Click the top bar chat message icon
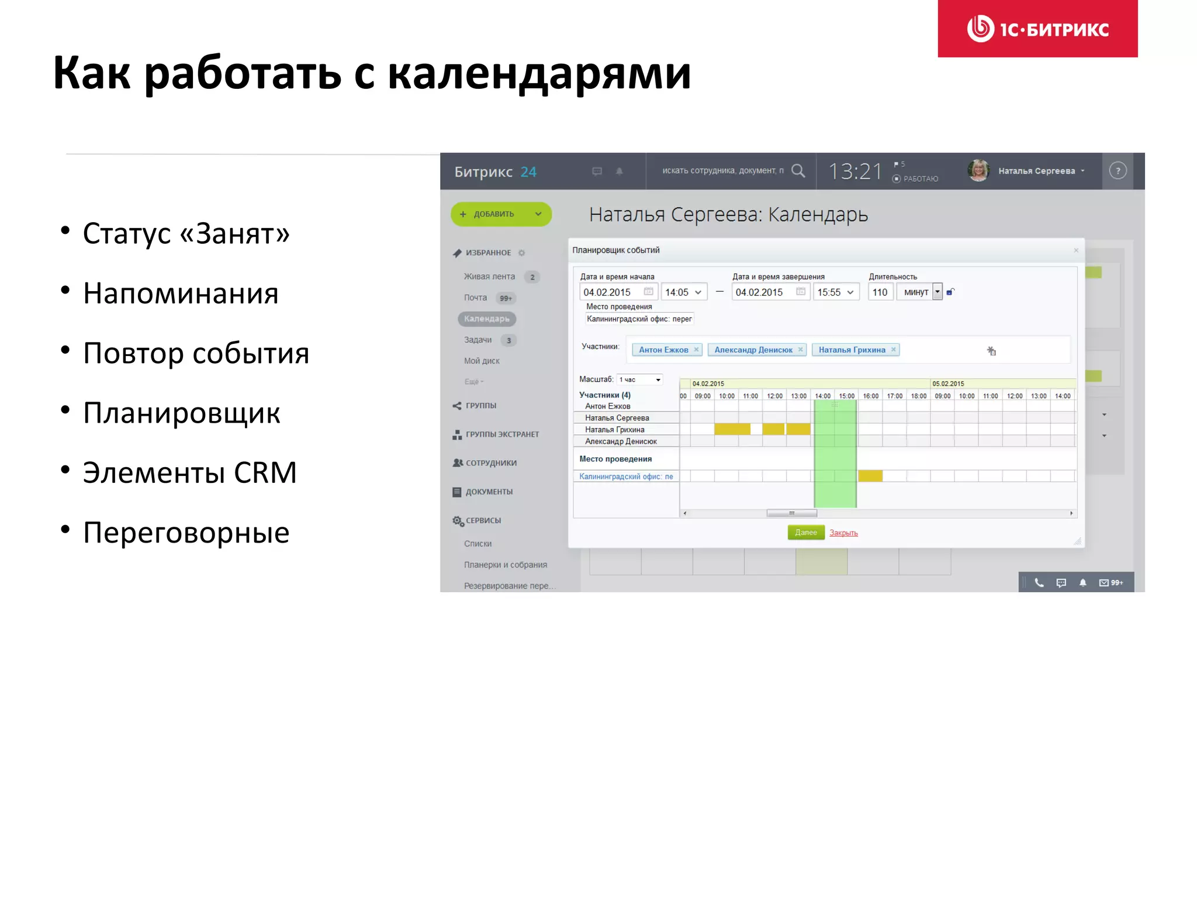 tap(597, 171)
